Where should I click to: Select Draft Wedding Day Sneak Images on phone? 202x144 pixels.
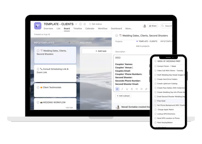pyautogui.click(x=171, y=75)
